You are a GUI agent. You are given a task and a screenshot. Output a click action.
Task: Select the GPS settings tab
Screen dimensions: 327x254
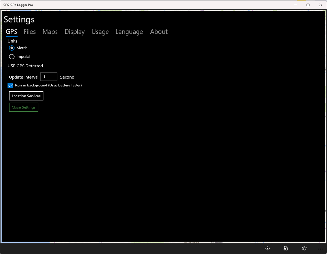[12, 32]
